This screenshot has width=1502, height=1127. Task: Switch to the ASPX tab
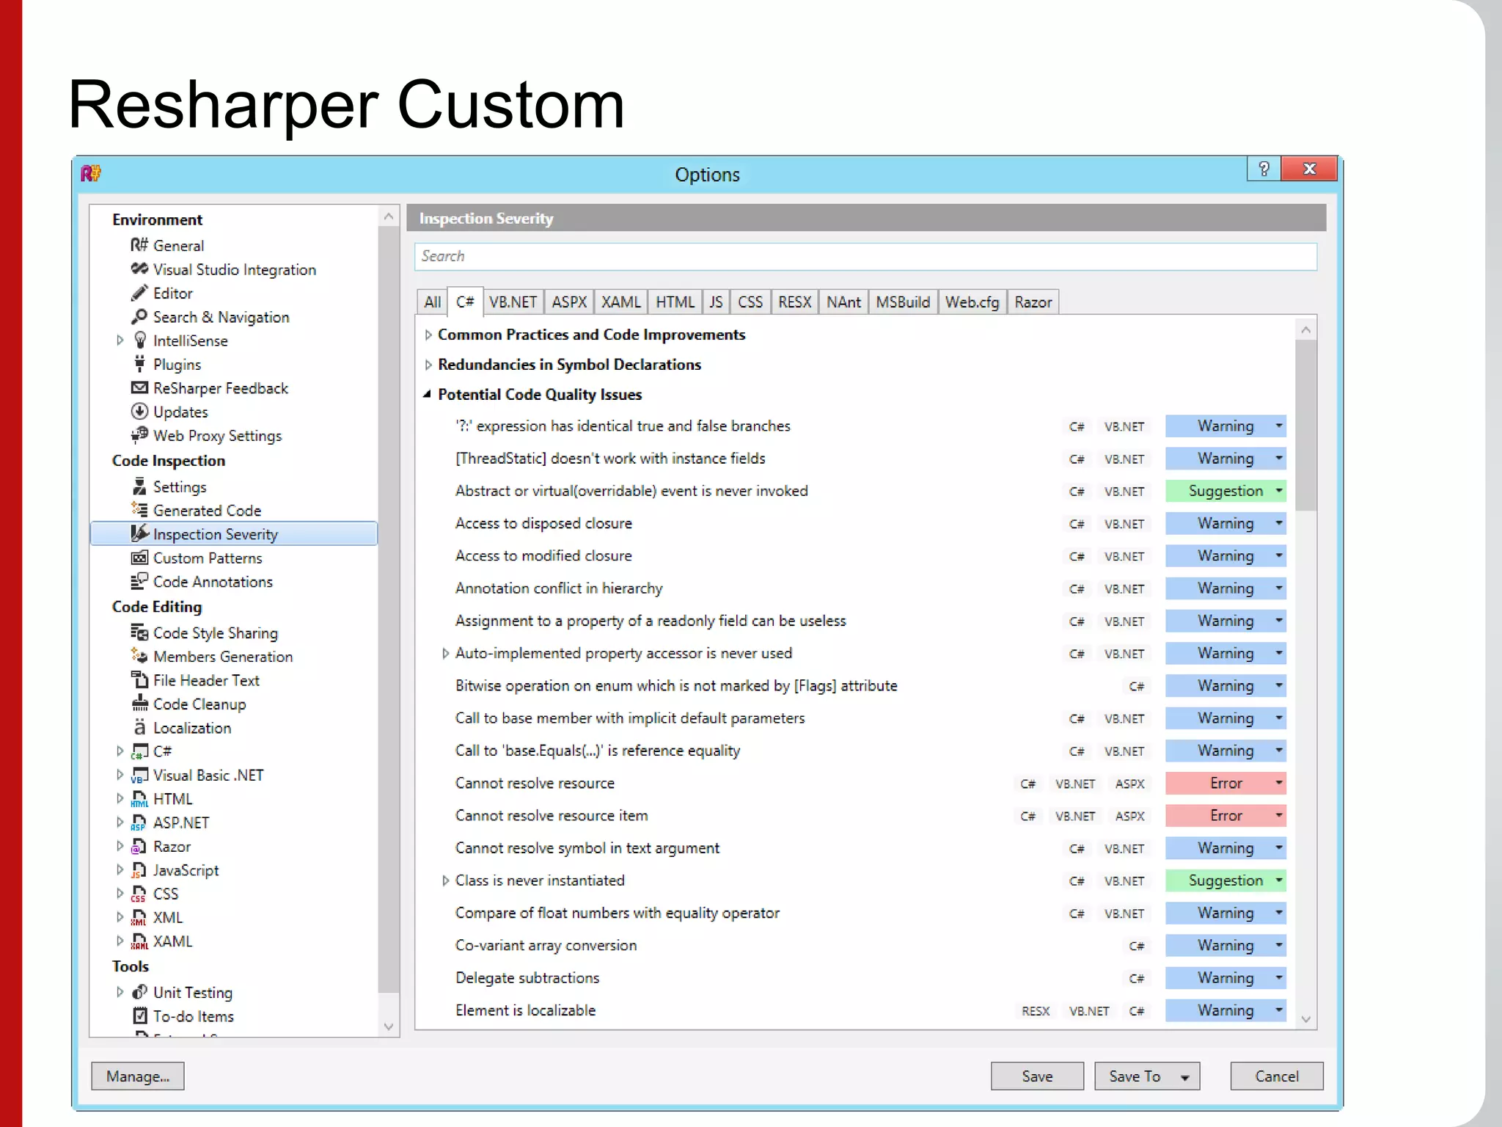(569, 302)
